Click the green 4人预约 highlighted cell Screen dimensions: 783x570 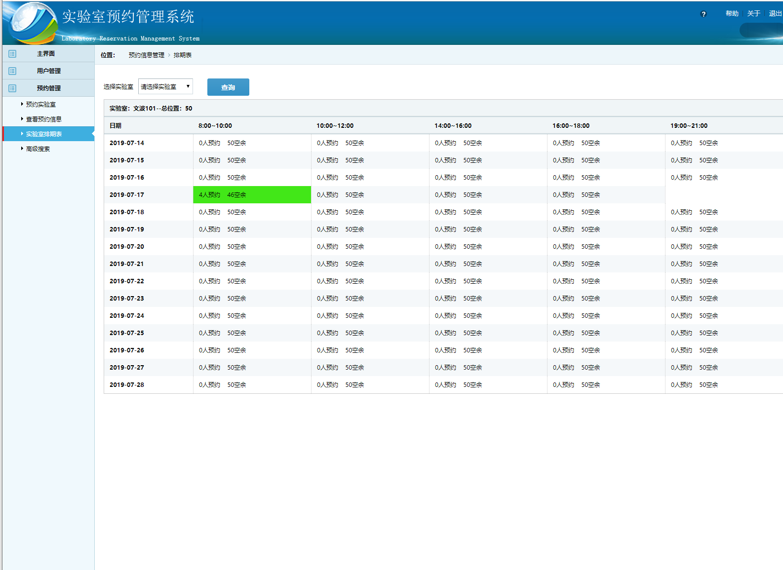[252, 195]
